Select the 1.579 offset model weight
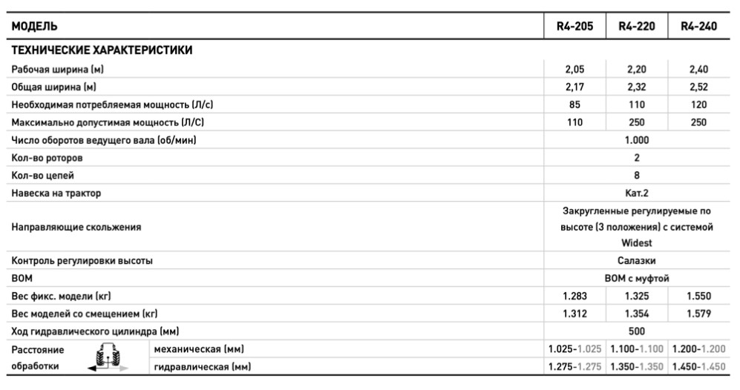Screen dimensions: 740x390 click(698, 314)
